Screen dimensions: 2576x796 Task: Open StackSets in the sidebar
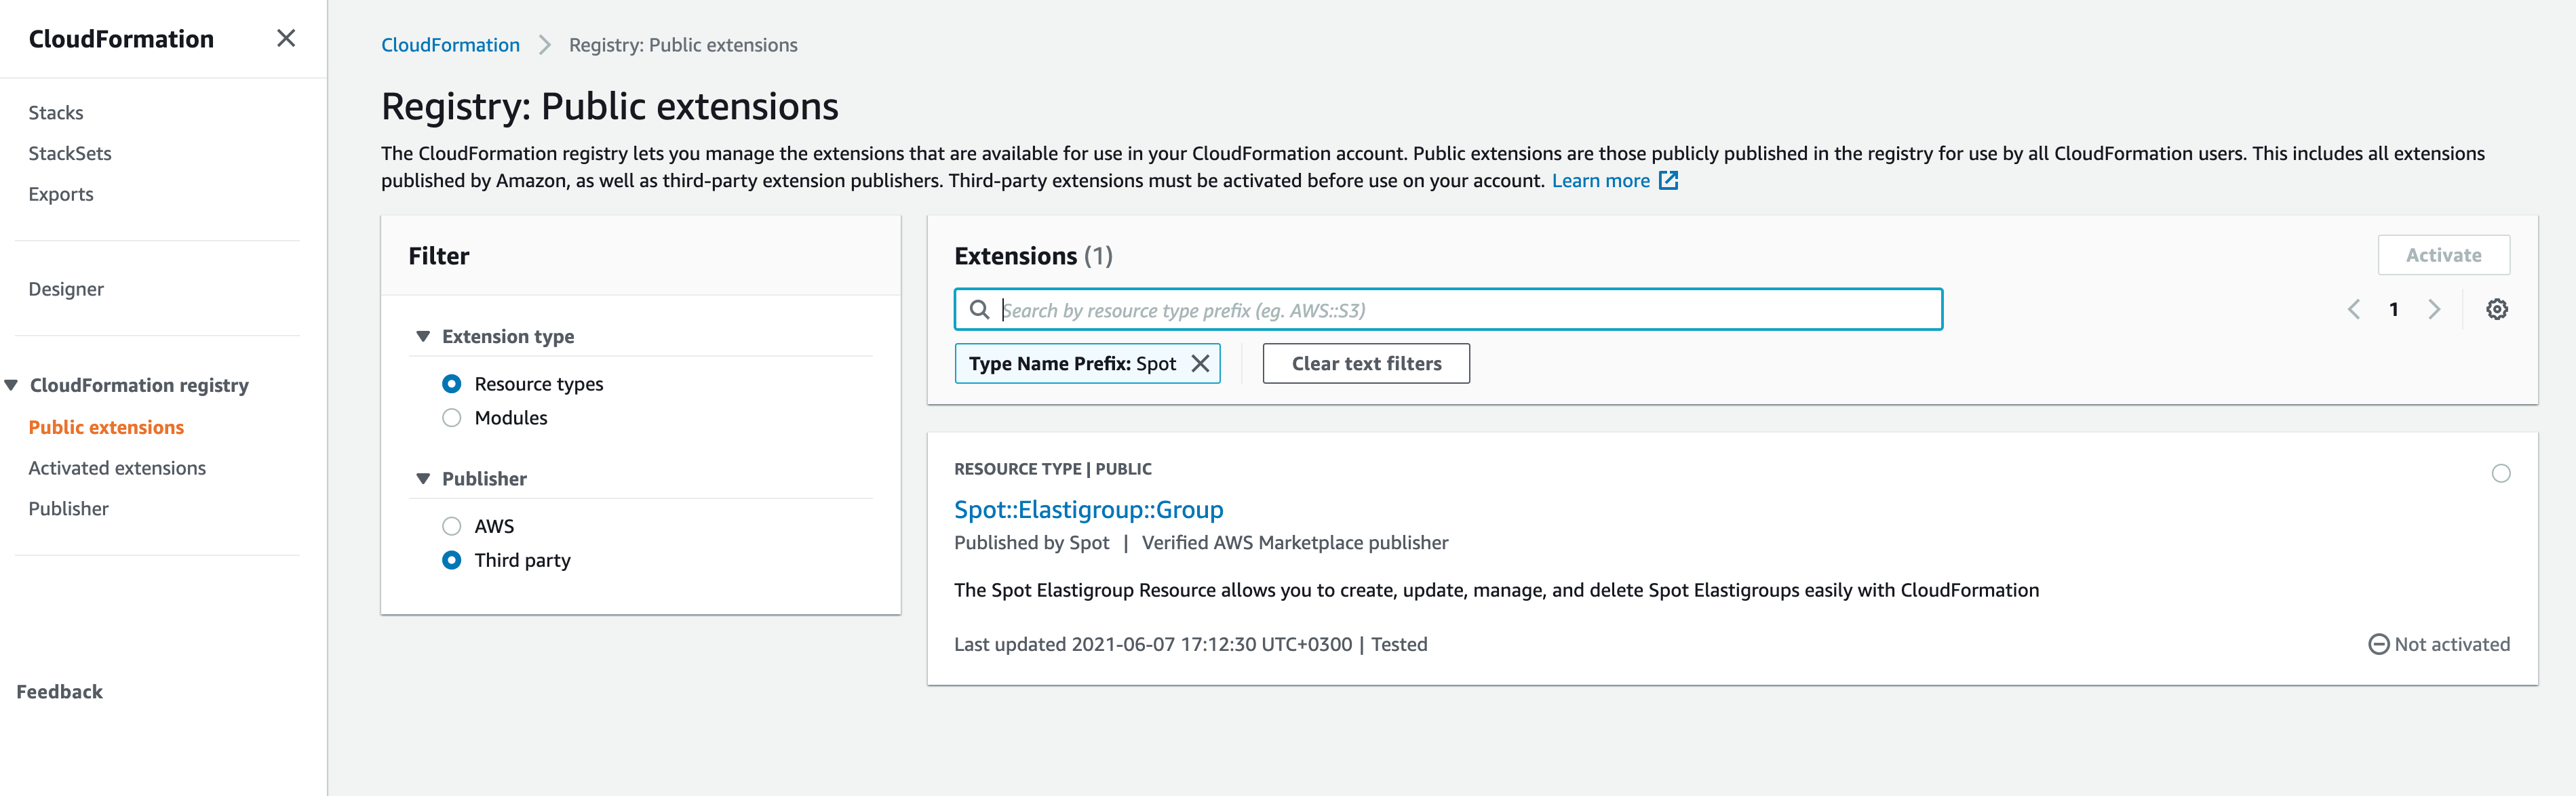(x=70, y=154)
